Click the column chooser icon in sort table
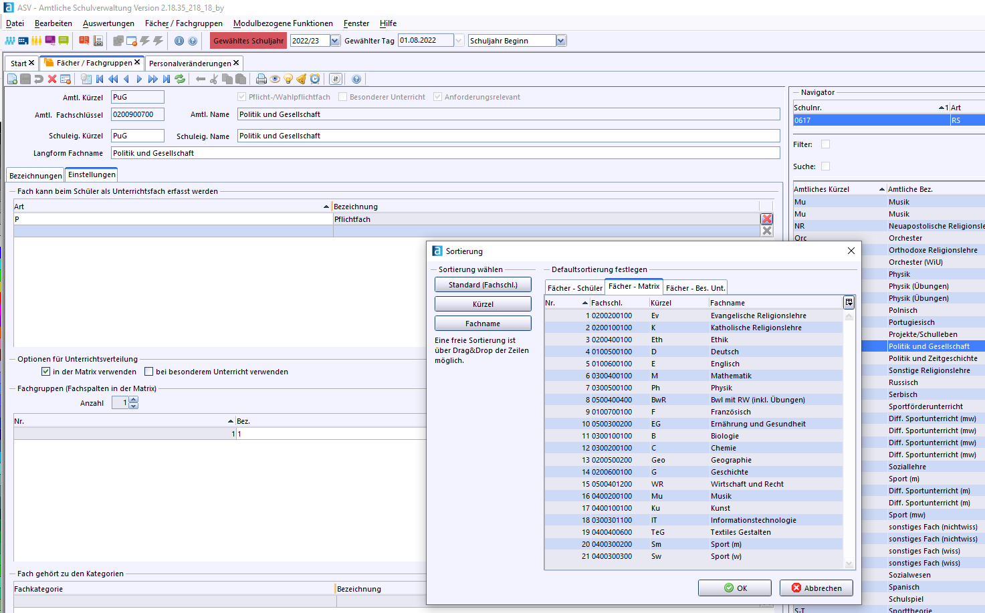Image resolution: width=985 pixels, height=613 pixels. (x=849, y=302)
